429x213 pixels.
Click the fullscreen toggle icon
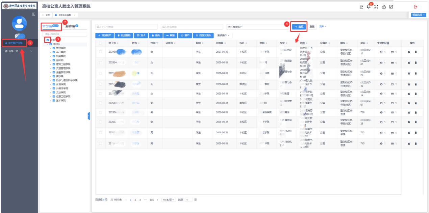[x=376, y=7]
